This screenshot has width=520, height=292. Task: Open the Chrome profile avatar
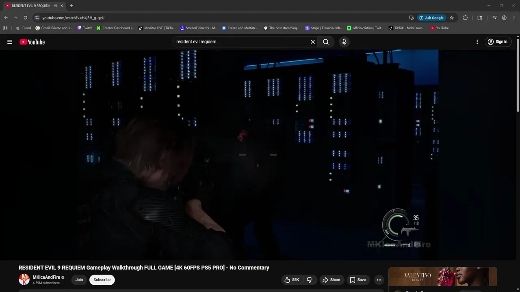coord(504,18)
